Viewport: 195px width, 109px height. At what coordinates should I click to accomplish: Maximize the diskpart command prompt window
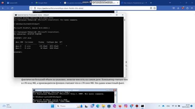point(117,15)
